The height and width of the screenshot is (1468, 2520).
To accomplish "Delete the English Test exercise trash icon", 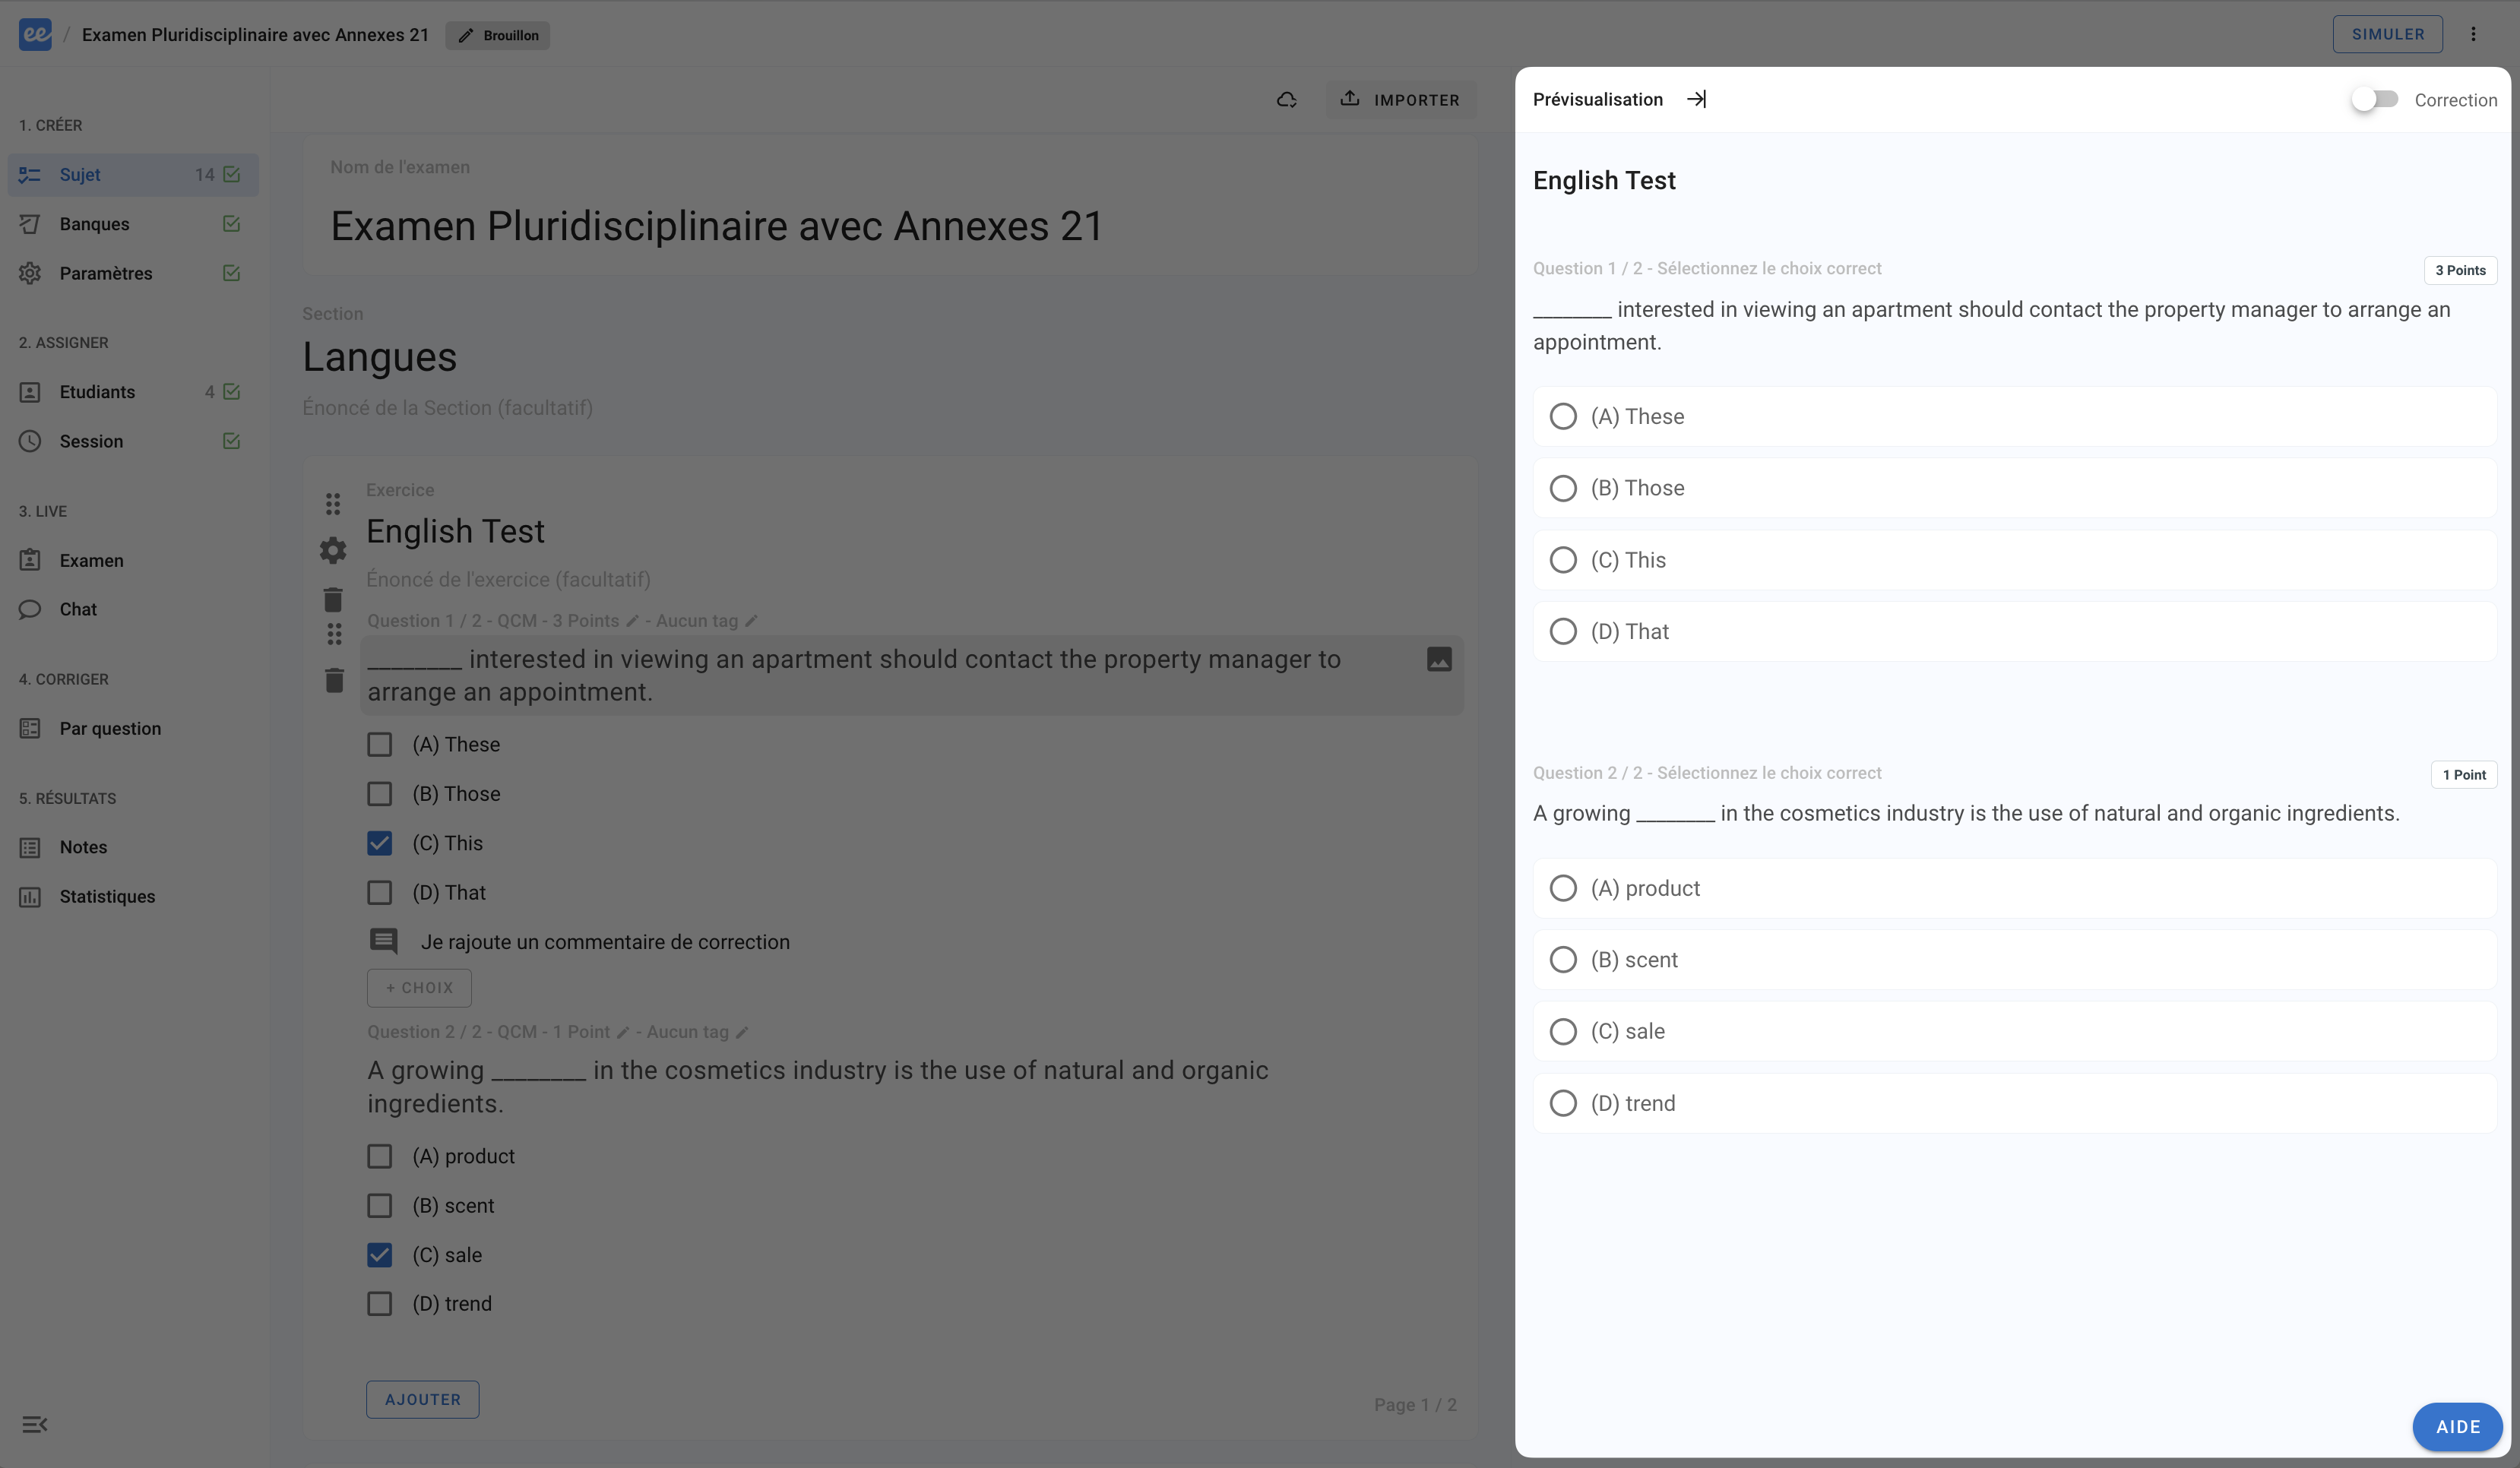I will (333, 599).
